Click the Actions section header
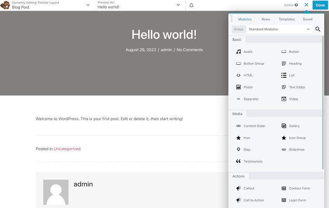 [238, 177]
